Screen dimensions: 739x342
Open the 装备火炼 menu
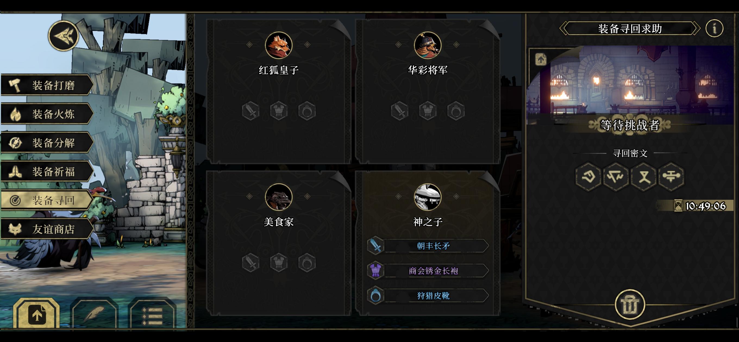47,114
